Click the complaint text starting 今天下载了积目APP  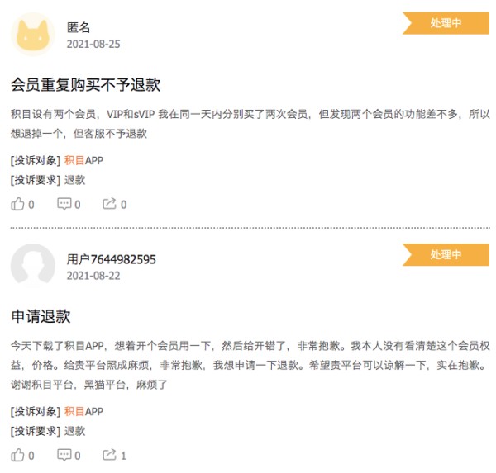(x=250, y=365)
